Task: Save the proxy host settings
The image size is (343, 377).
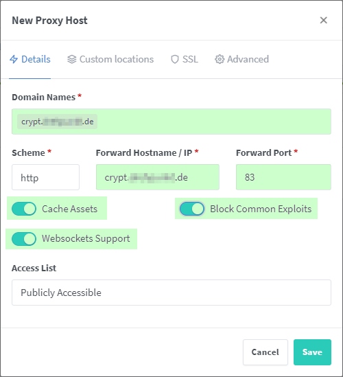Action: point(312,352)
